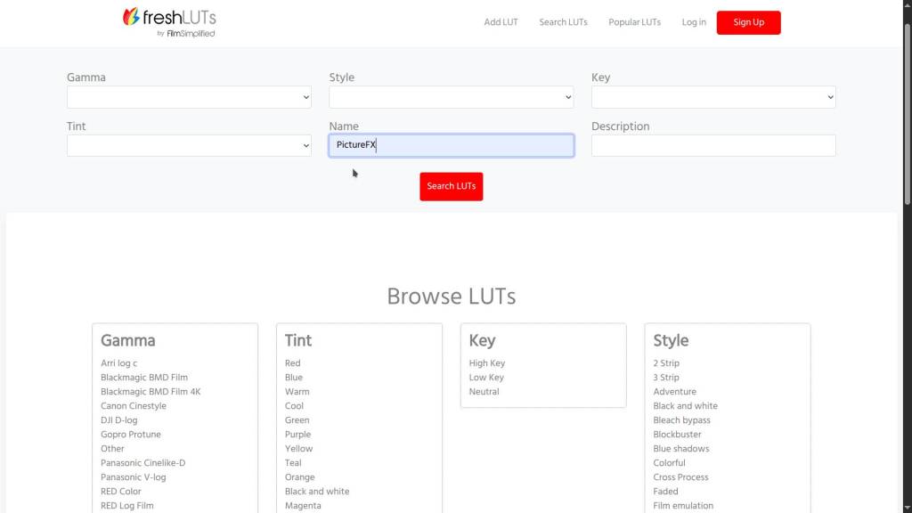Open the Add LUT page
Screen dimensions: 912x513
[501, 22]
